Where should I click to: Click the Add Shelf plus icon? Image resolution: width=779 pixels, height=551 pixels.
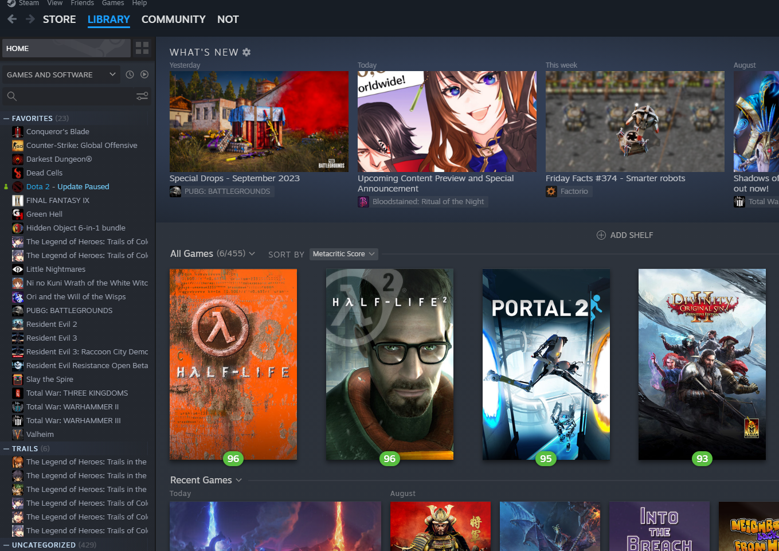(x=601, y=235)
